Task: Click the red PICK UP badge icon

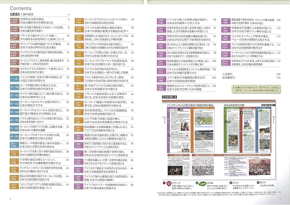Action: click(169, 183)
